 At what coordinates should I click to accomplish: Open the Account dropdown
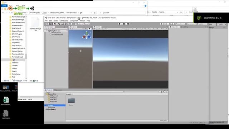coord(180,24)
